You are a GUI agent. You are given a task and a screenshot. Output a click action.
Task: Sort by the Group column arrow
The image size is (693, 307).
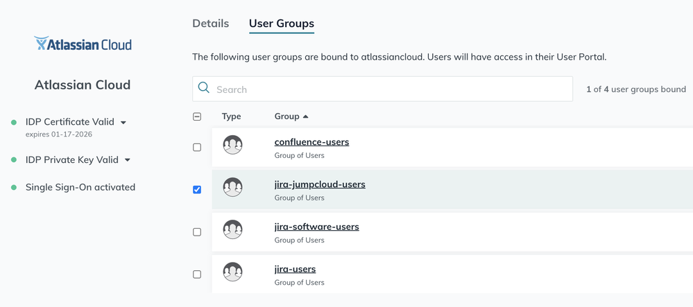(306, 116)
